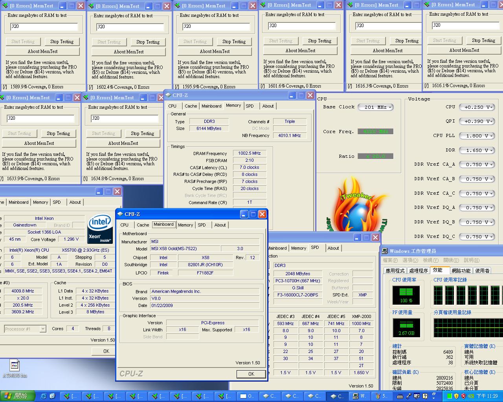Click the Intel Xeon inside logo in CPU-Z
The height and width of the screenshot is (402, 503).
pyautogui.click(x=100, y=229)
